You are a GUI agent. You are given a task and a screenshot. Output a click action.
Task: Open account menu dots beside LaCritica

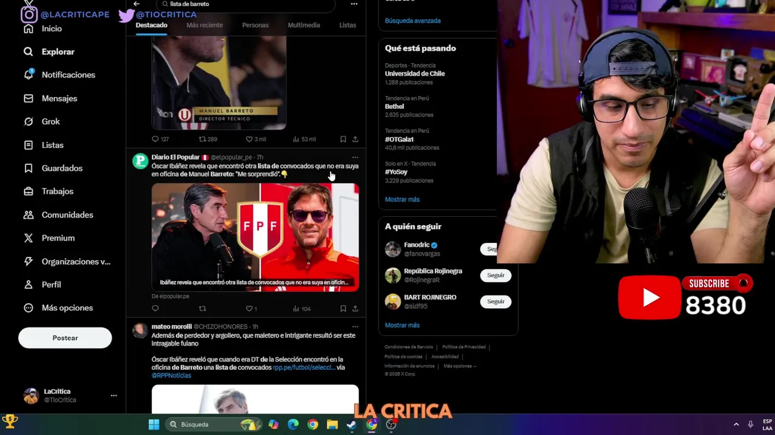113,395
